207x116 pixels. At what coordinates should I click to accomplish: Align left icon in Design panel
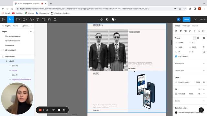(x=176, y=31)
